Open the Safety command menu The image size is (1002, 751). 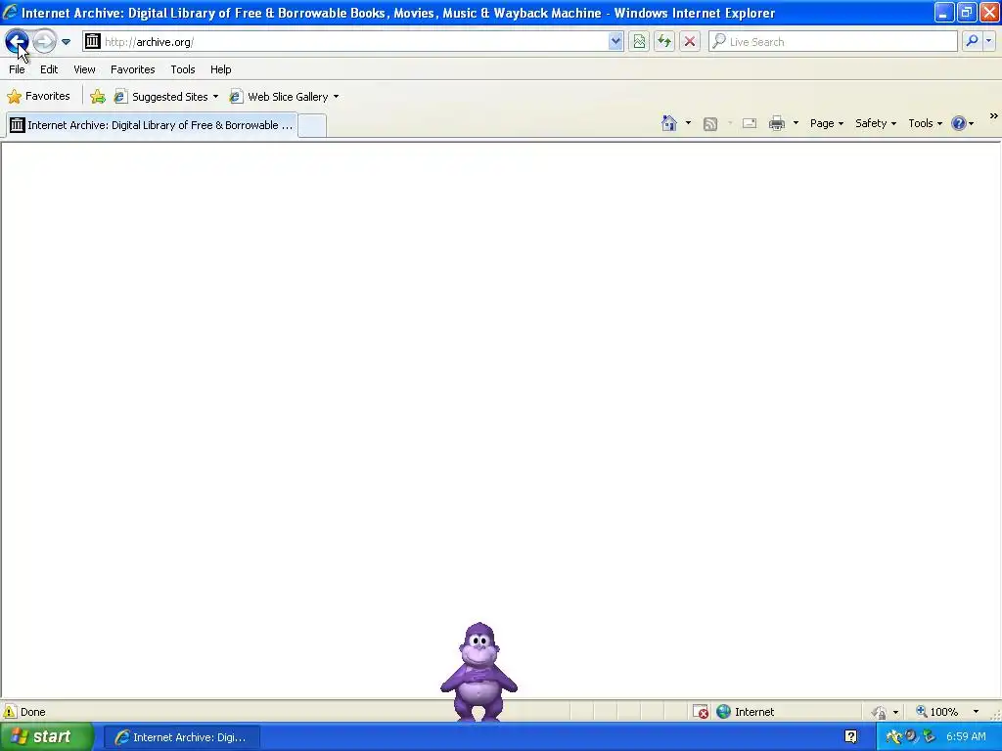(876, 123)
